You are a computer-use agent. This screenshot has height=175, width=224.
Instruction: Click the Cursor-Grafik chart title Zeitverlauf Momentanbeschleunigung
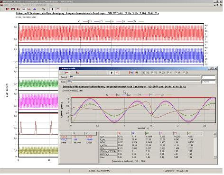click(x=124, y=87)
